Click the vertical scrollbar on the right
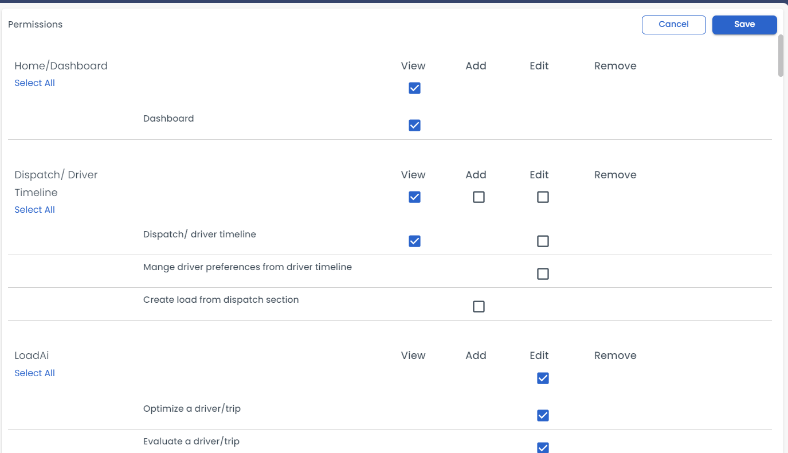788x453 pixels. coord(781,56)
